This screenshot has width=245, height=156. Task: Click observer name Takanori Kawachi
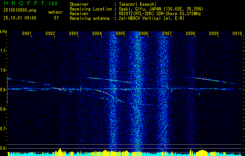tap(137, 4)
